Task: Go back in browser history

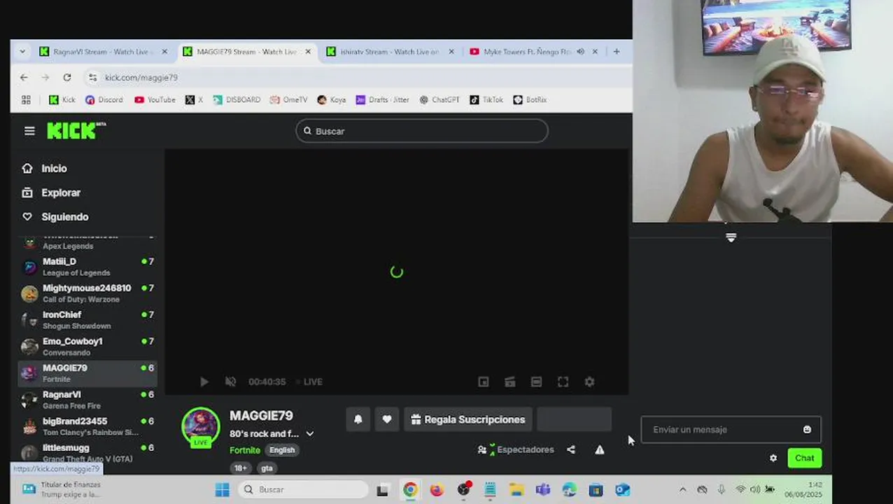Action: click(x=24, y=78)
